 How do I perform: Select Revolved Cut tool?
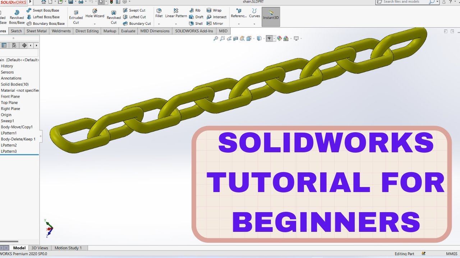click(114, 17)
